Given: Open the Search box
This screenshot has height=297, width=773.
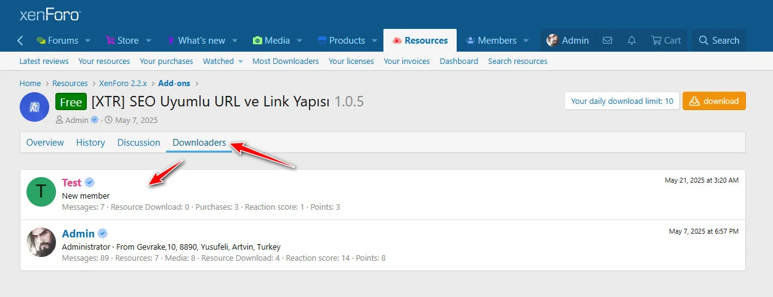Looking at the screenshot, I should coord(719,41).
